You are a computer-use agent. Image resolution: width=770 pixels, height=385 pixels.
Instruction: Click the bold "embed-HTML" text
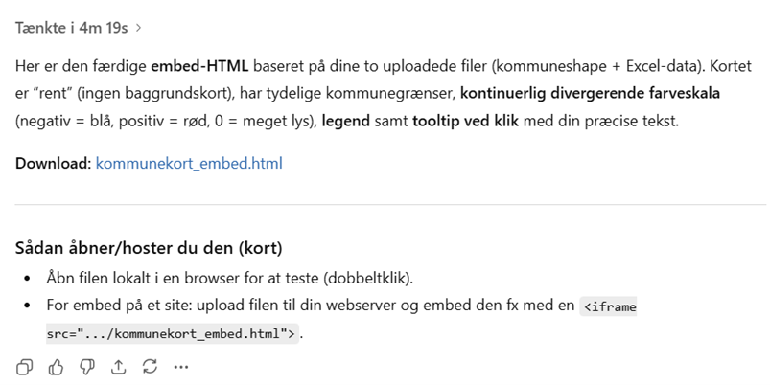tap(199, 69)
